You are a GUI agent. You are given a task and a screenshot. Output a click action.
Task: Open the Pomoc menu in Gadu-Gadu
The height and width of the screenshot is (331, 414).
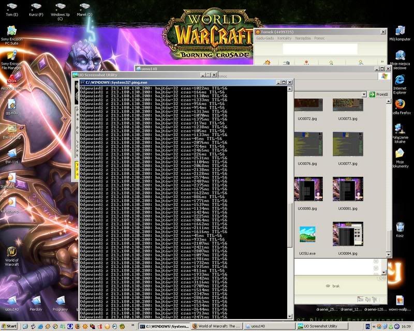(x=319, y=38)
